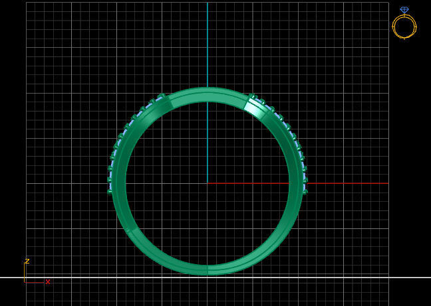The image size is (431, 306).
Task: Click the red X axis line in viewport
Action: (x=298, y=183)
